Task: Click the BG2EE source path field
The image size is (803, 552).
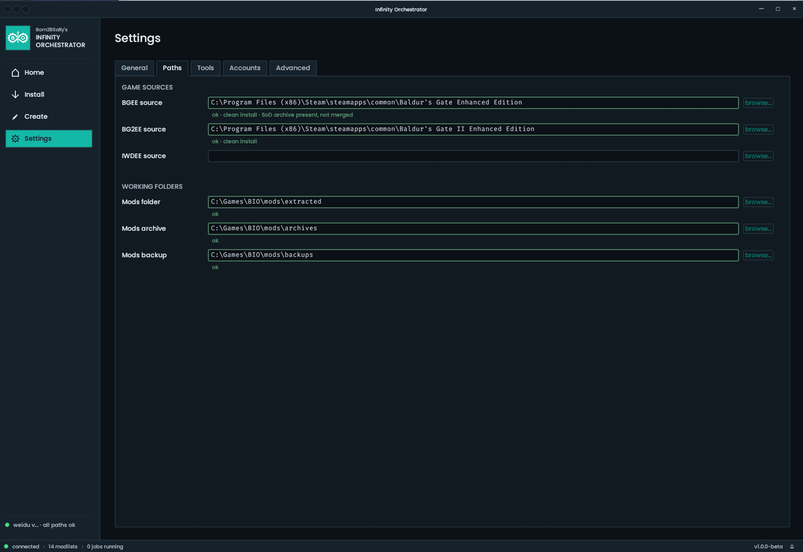Action: (473, 129)
